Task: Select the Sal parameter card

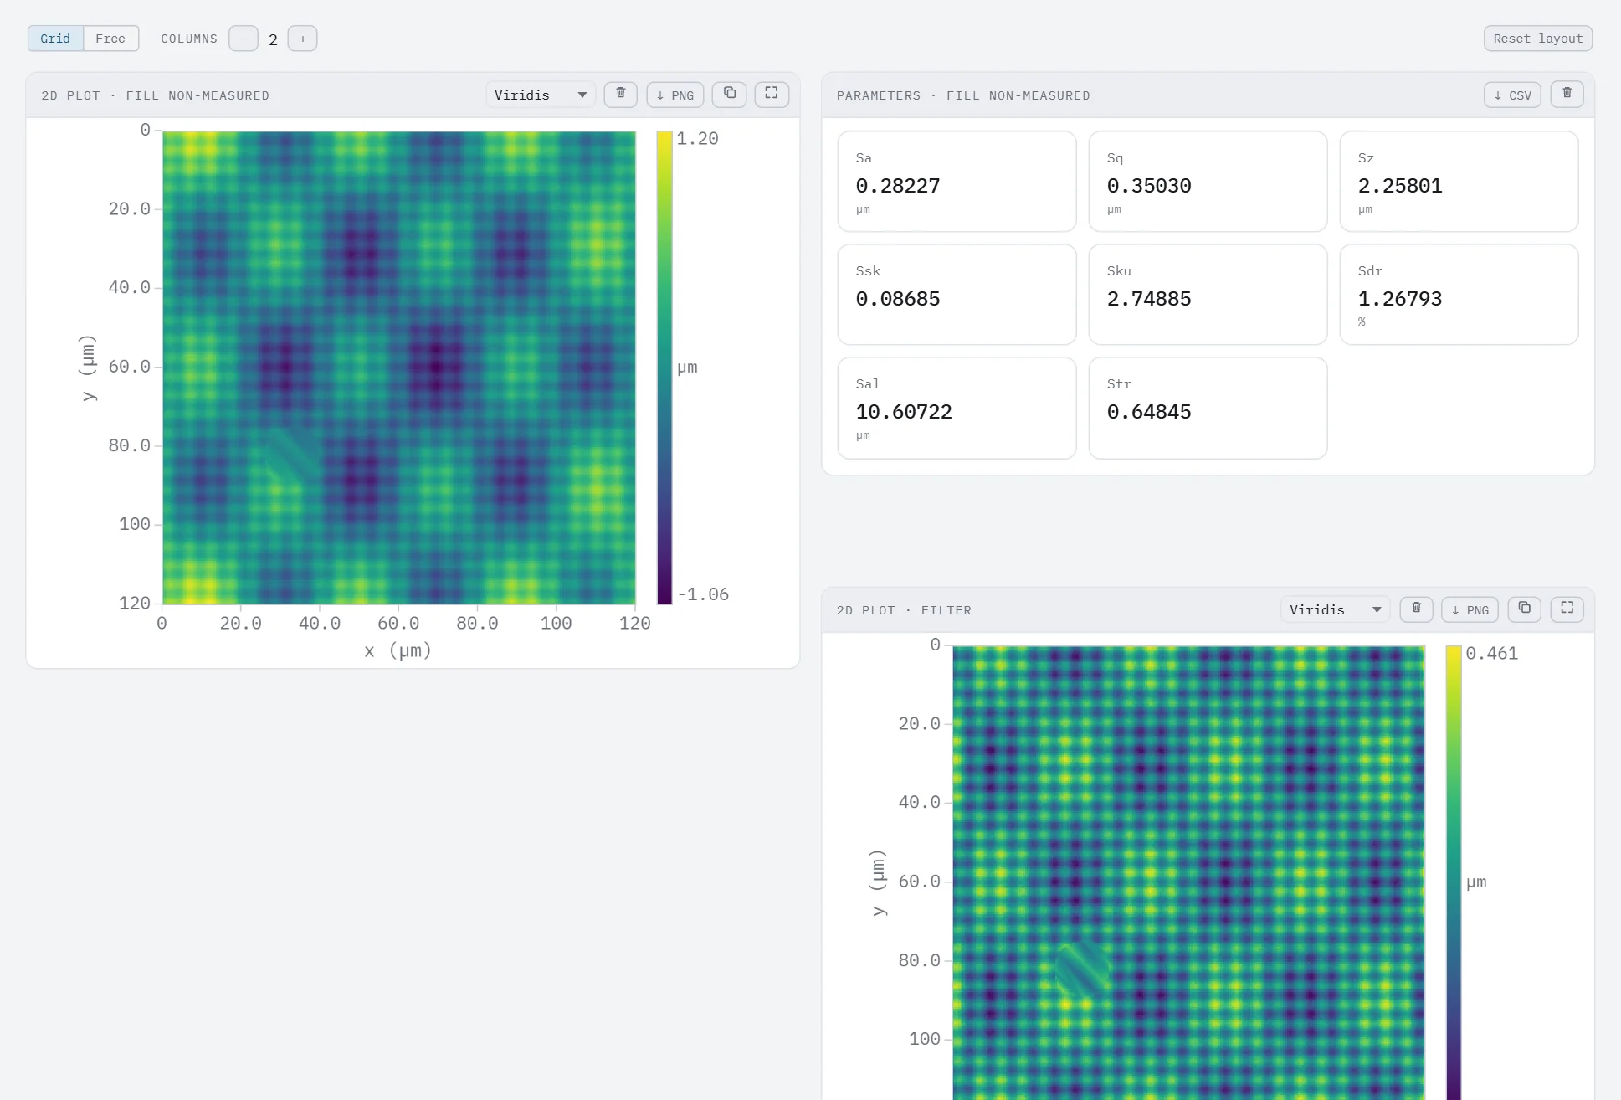Action: click(x=957, y=408)
